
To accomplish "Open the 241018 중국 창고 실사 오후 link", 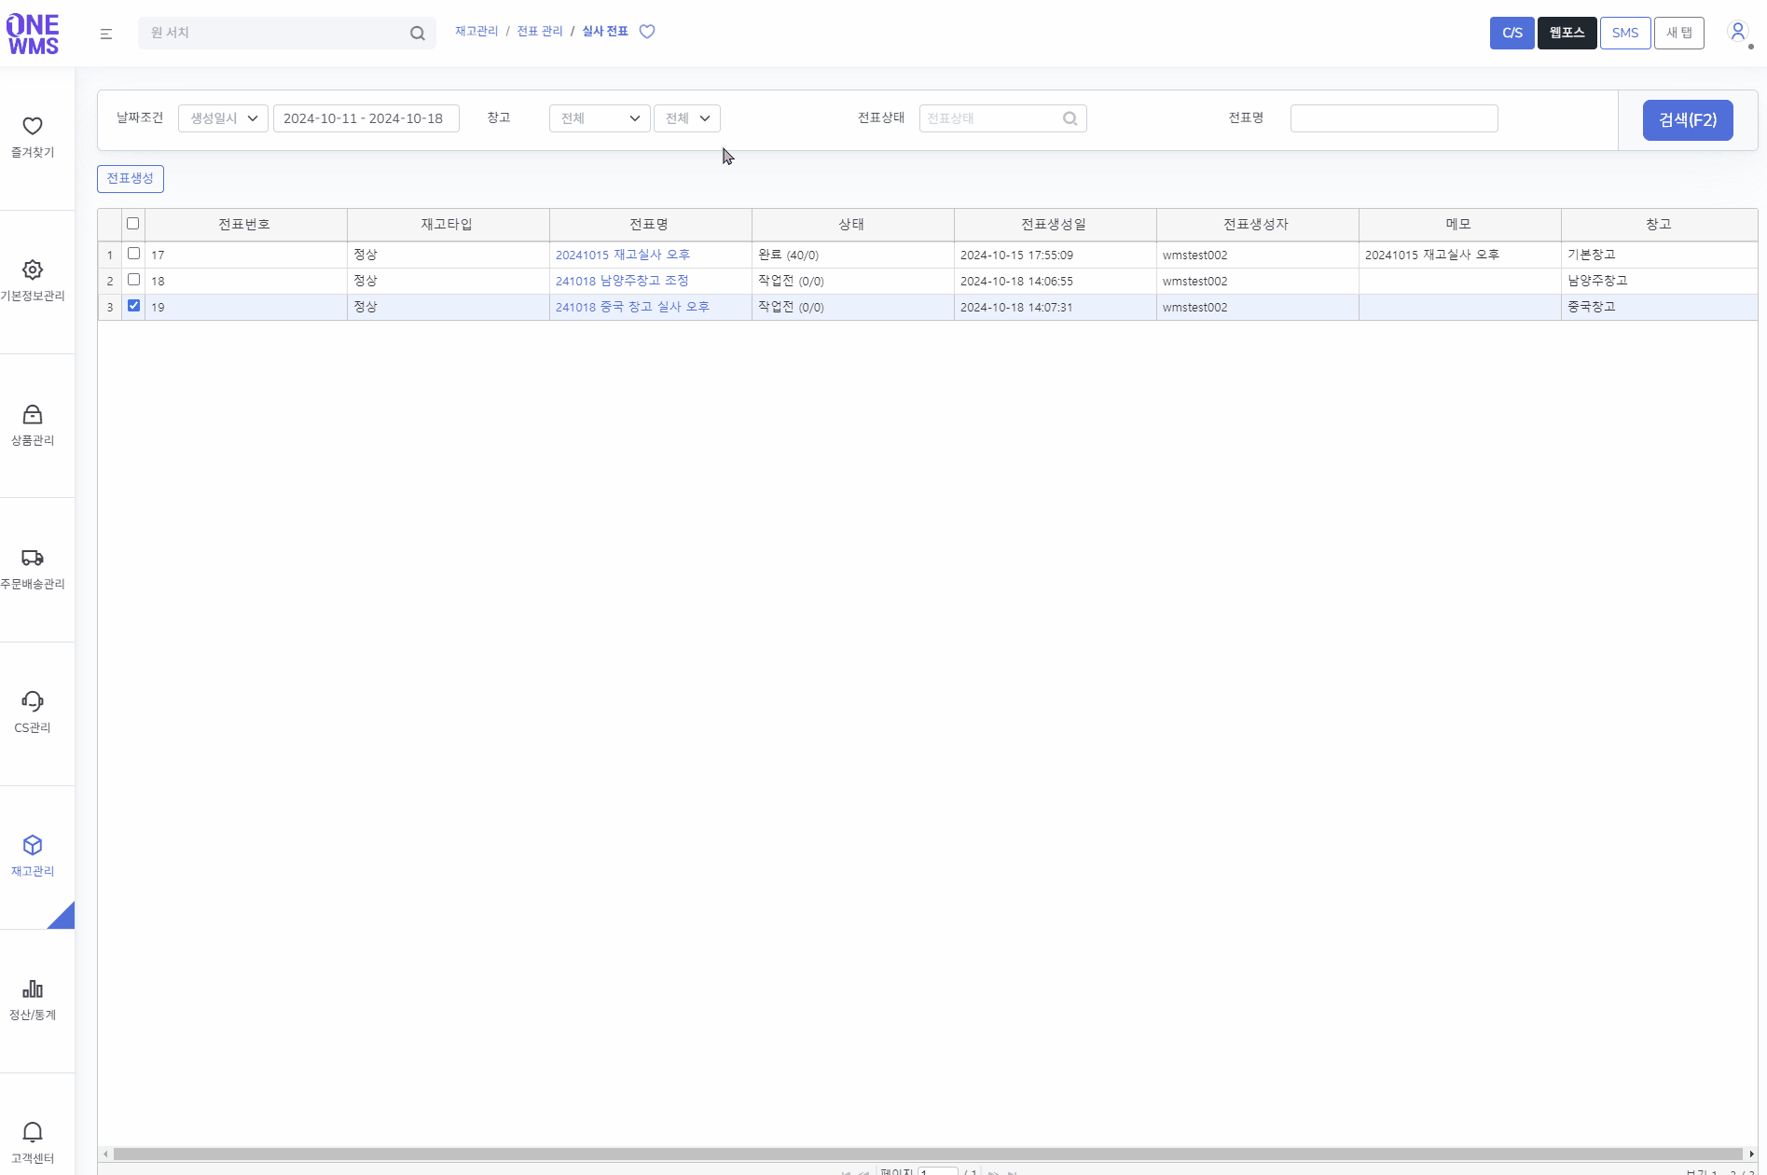I will [x=632, y=307].
